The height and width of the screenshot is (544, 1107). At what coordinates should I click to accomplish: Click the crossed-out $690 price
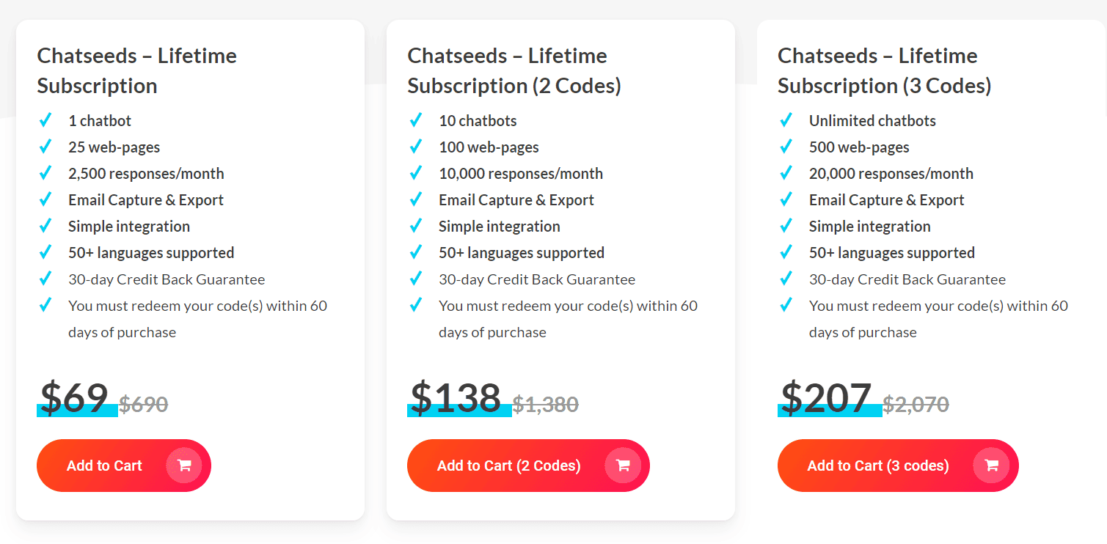tap(142, 404)
